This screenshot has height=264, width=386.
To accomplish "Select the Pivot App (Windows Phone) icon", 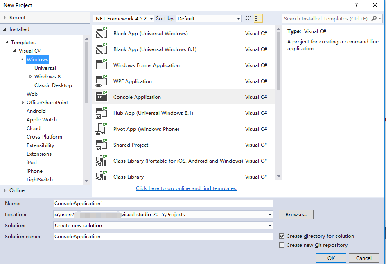I will 102,129.
